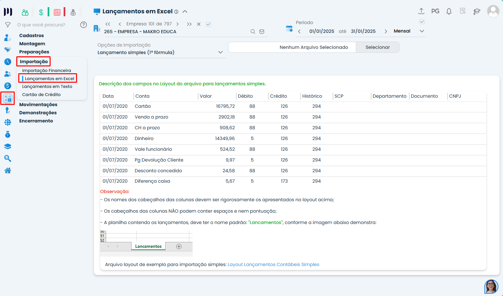The image size is (503, 296).
Task: Expand the Opções de Importação dropdown
Action: 220,52
